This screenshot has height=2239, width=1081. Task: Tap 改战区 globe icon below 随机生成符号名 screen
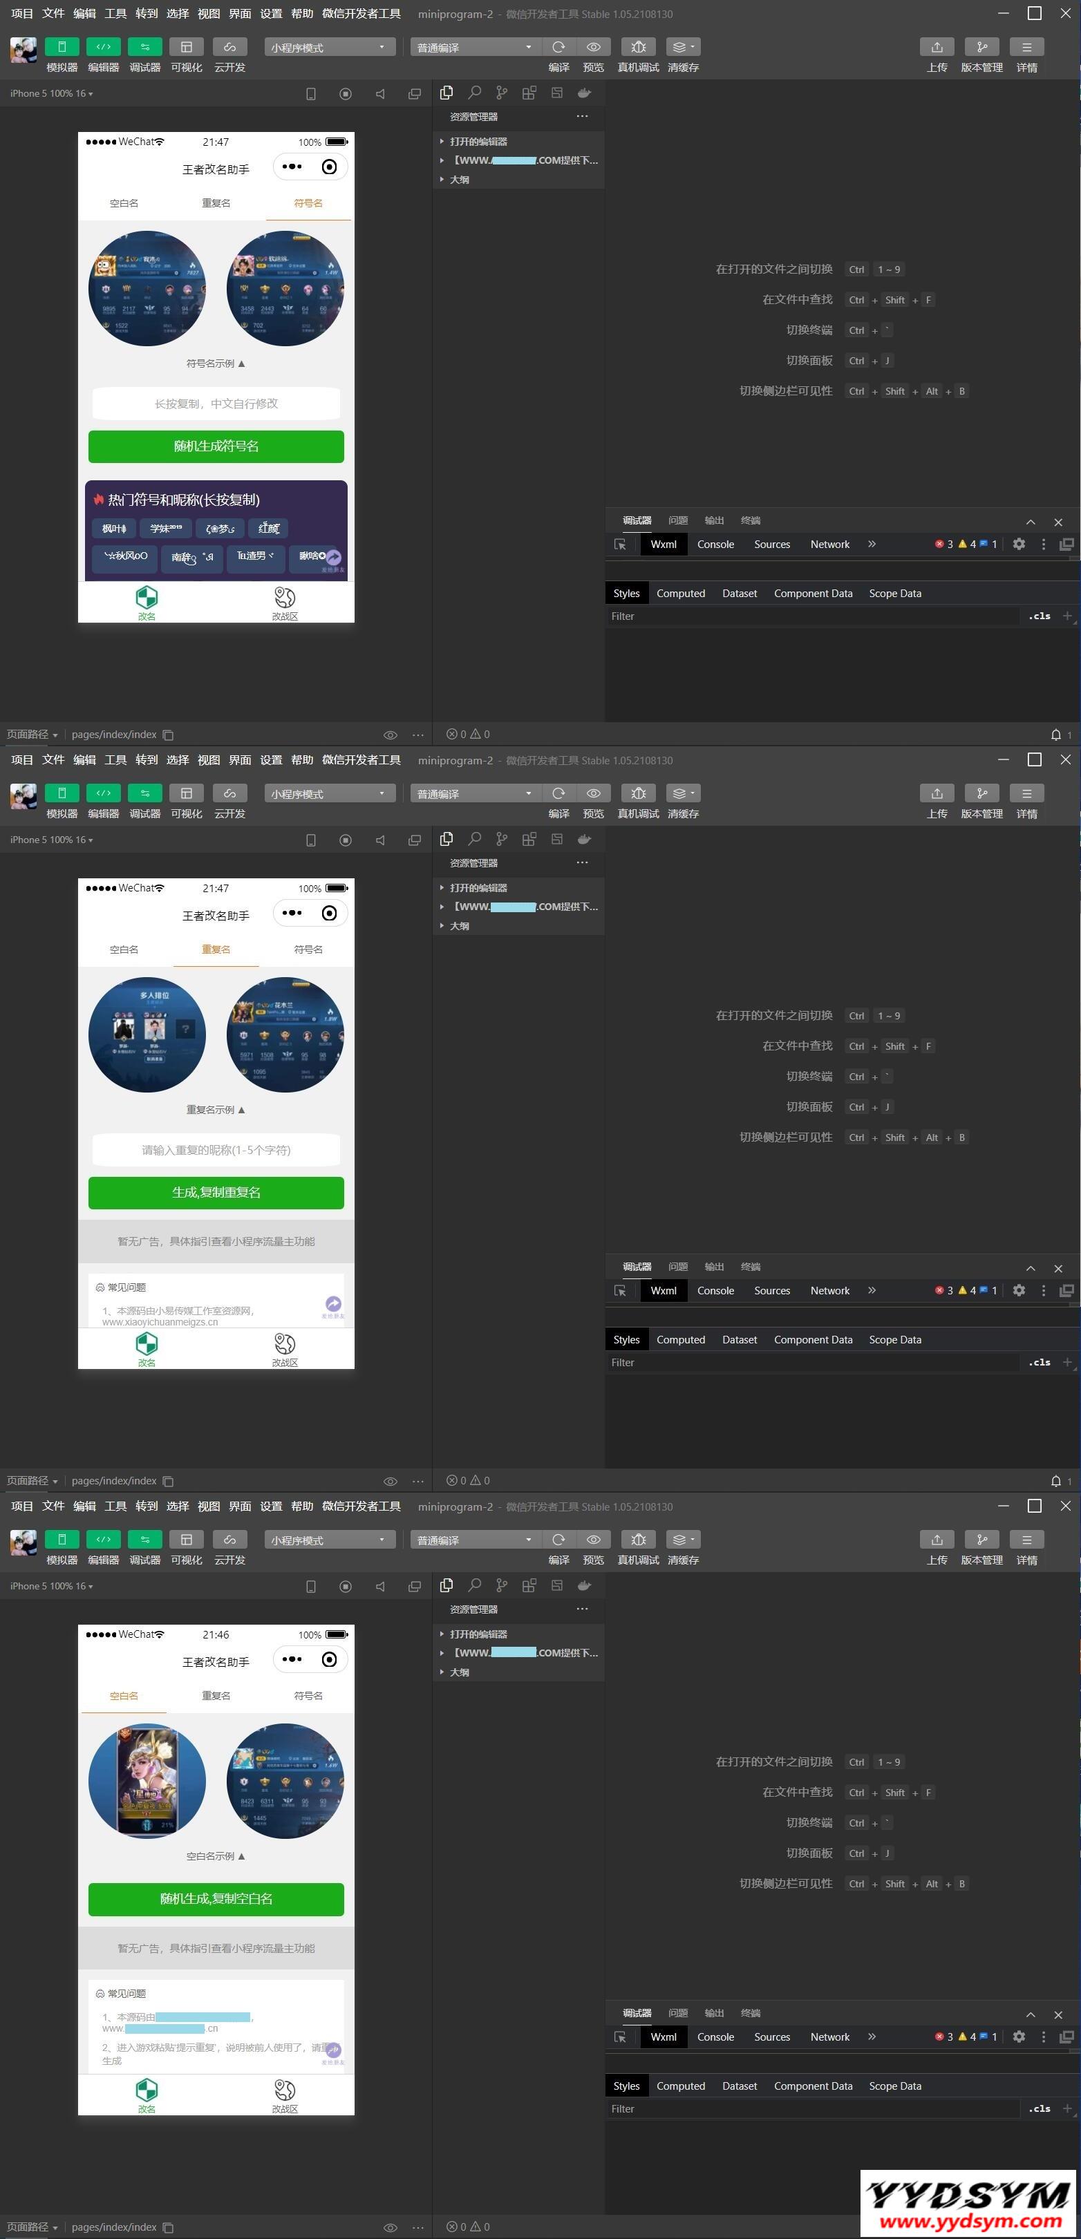pyautogui.click(x=284, y=598)
